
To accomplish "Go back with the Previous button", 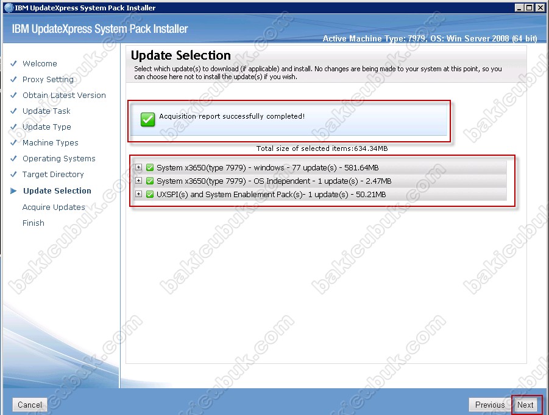I will [x=490, y=405].
